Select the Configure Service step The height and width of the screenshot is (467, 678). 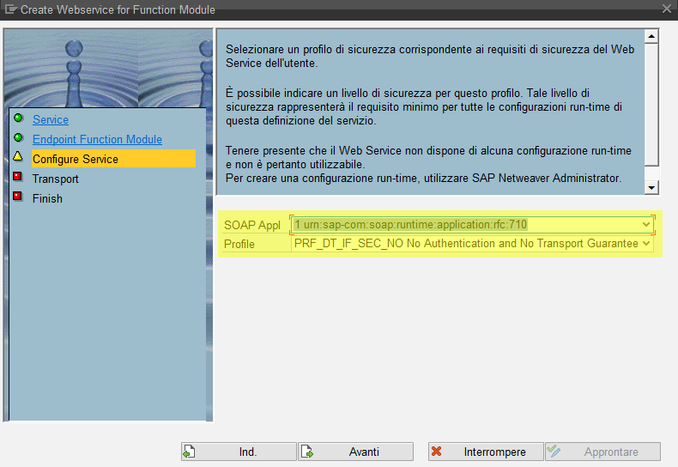click(114, 159)
